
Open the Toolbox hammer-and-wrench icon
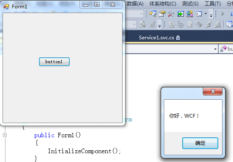pyautogui.click(x=171, y=14)
